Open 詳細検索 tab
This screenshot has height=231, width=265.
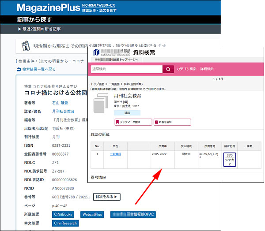(x=207, y=69)
